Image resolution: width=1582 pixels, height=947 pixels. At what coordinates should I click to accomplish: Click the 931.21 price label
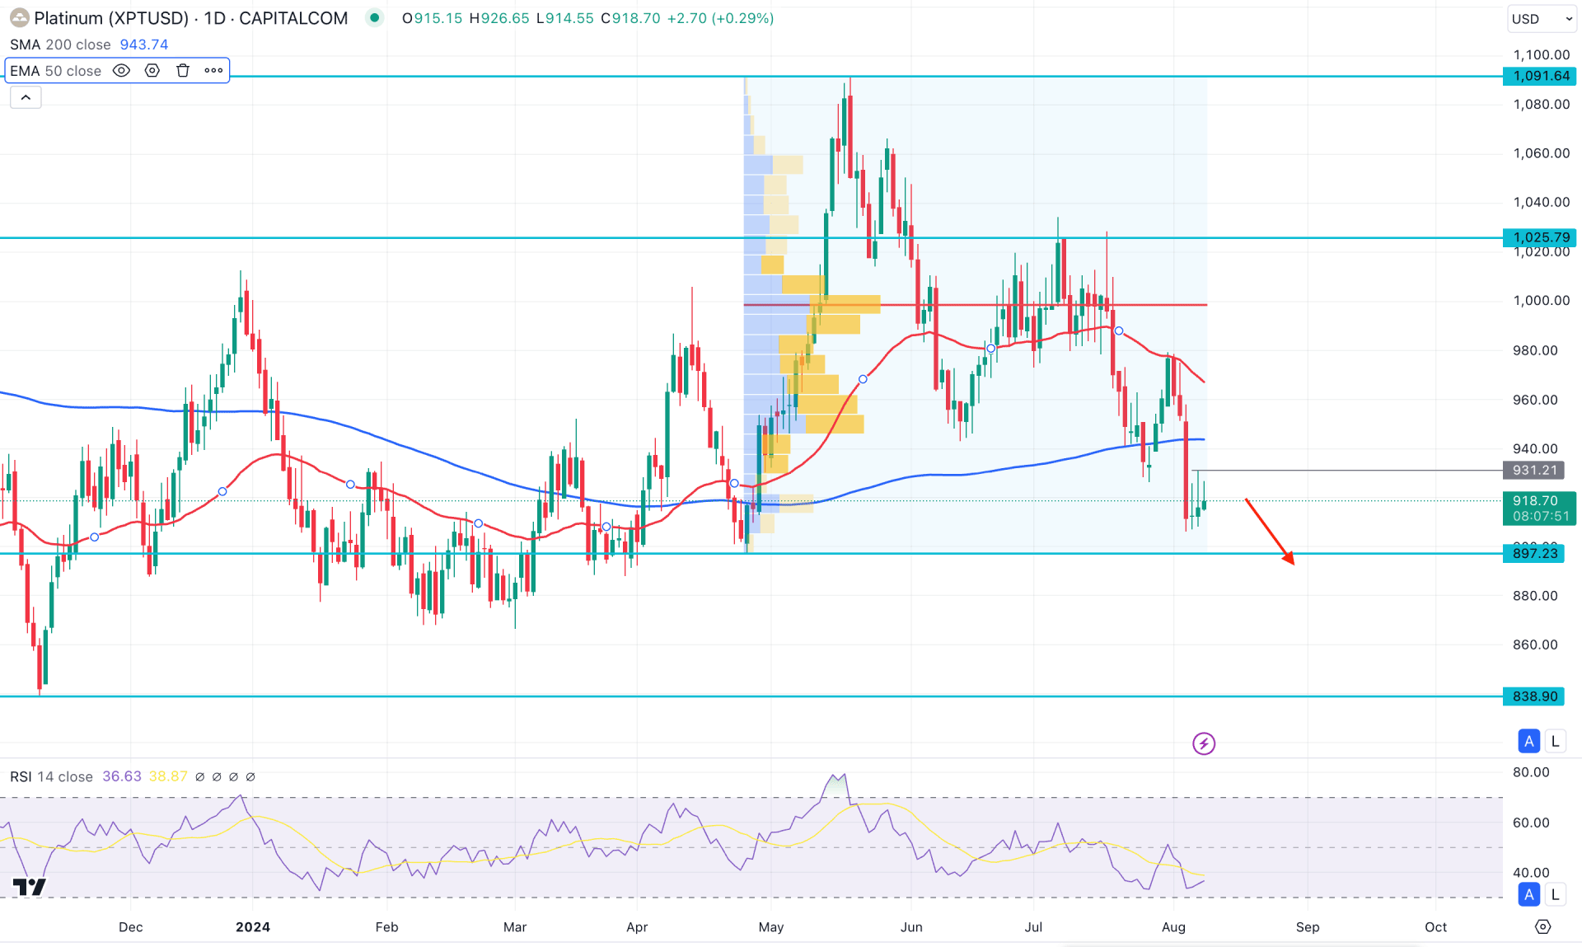pos(1534,471)
